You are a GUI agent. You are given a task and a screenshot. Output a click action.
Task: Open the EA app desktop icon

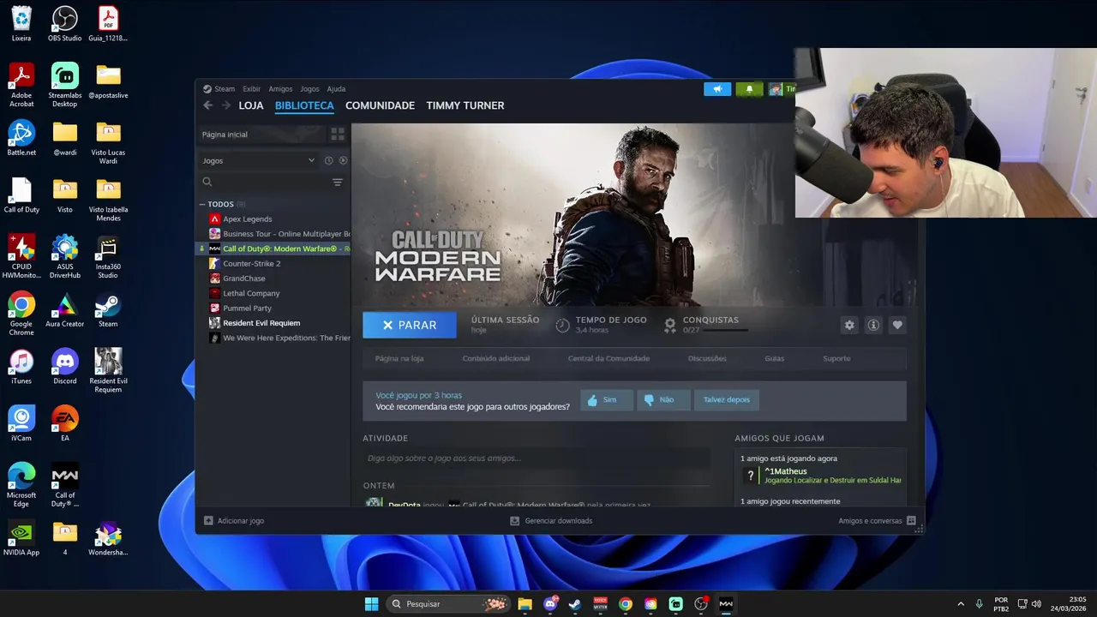point(64,424)
